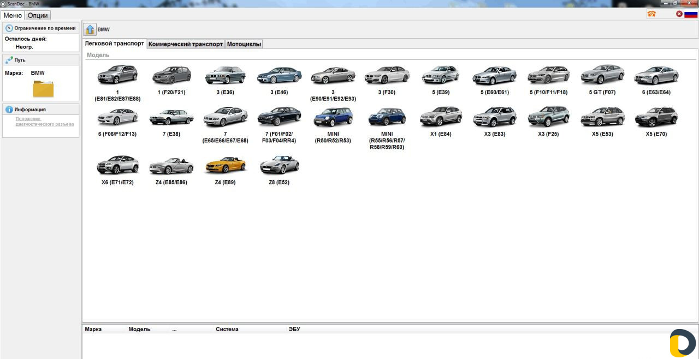
Task: Choose the 5 (E60/E61) model icon
Action: pyautogui.click(x=494, y=75)
